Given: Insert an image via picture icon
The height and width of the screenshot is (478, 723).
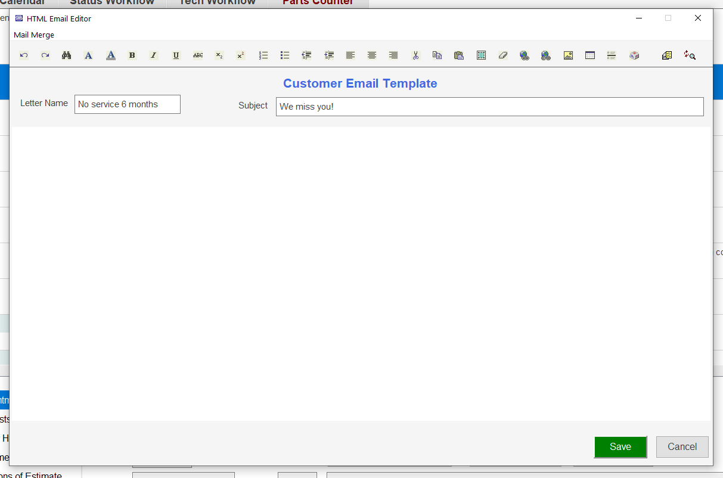Looking at the screenshot, I should click(569, 55).
